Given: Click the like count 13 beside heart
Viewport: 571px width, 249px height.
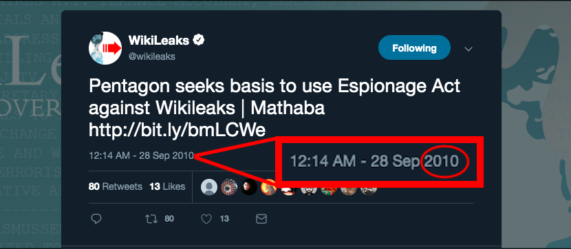Looking at the screenshot, I should 224,219.
